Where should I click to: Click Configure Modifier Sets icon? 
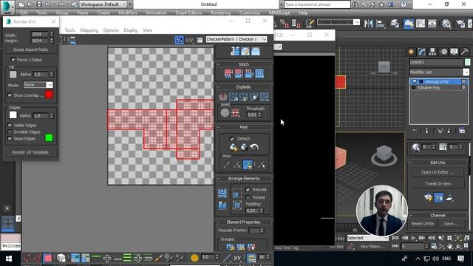462,131
